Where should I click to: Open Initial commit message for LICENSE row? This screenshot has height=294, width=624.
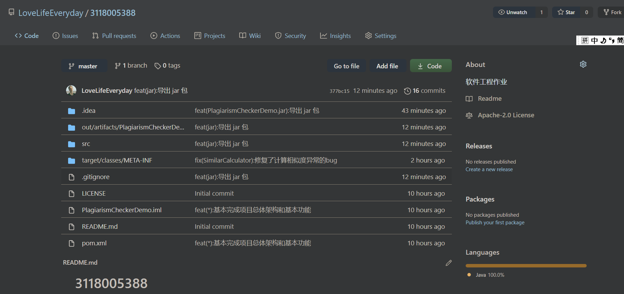pos(214,193)
